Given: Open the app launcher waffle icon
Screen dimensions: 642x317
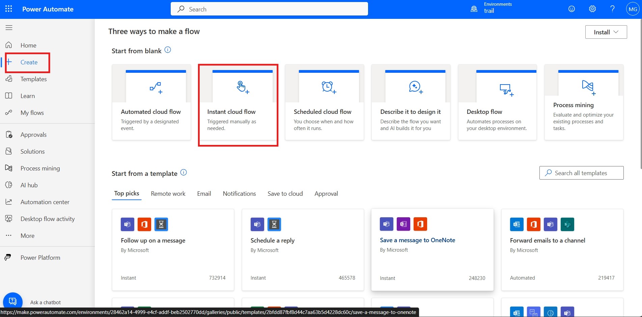Looking at the screenshot, I should pyautogui.click(x=9, y=9).
